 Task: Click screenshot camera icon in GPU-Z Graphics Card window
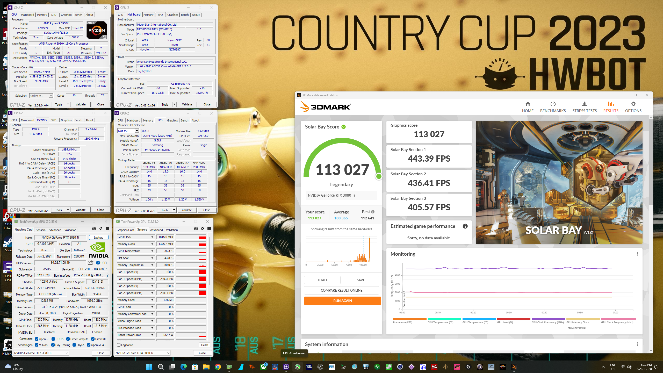(94, 228)
